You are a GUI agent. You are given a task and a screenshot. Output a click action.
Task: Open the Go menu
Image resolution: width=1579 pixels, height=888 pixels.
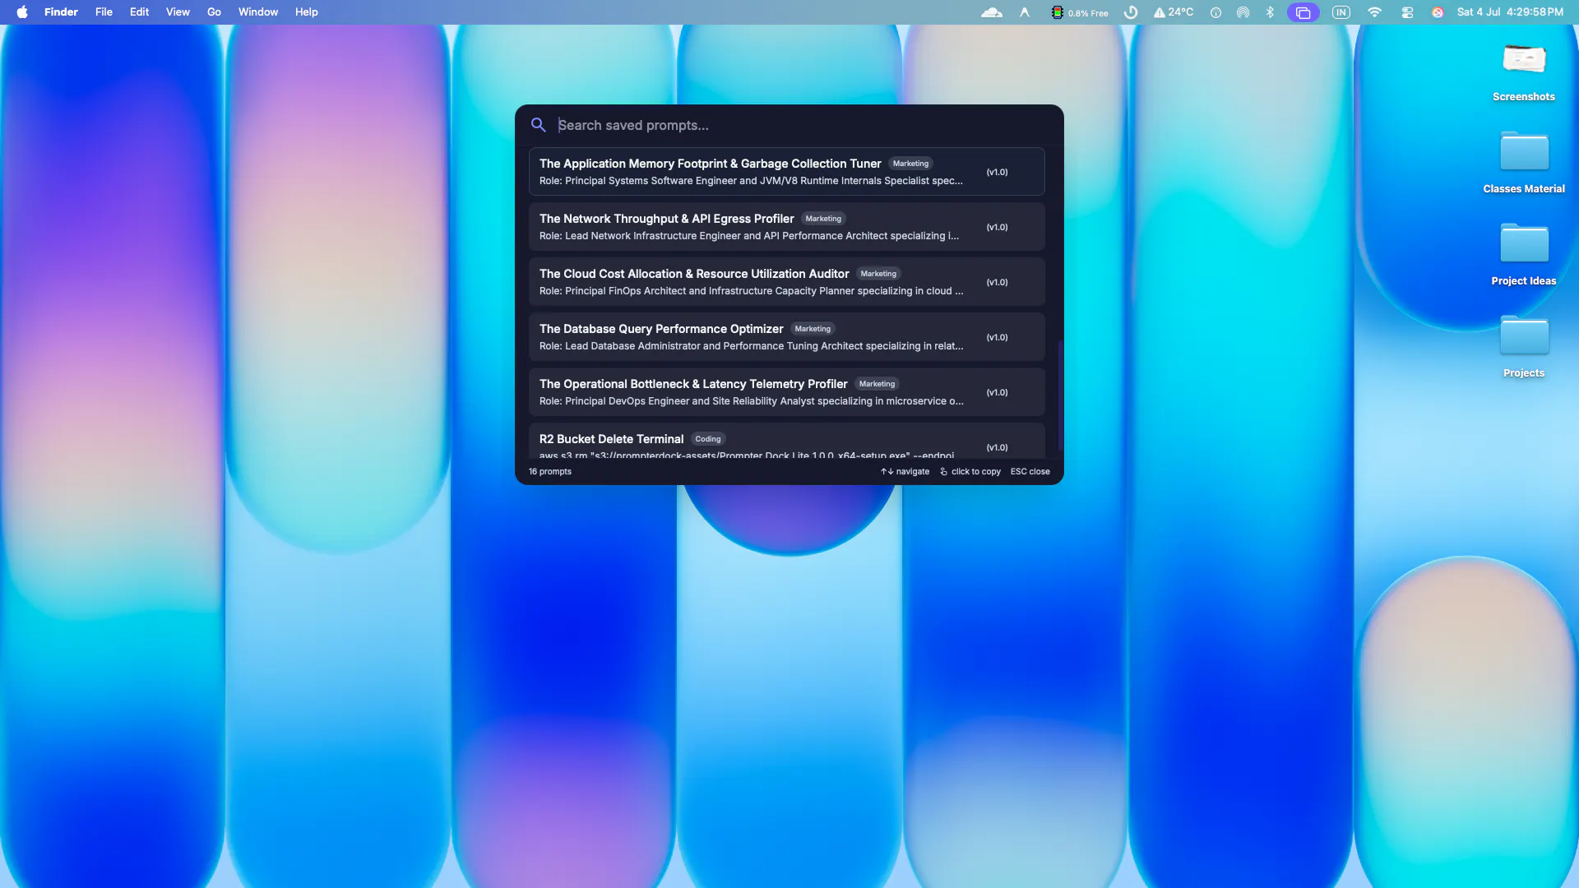(x=214, y=12)
